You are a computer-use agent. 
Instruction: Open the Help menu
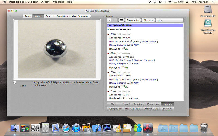point(70,2)
